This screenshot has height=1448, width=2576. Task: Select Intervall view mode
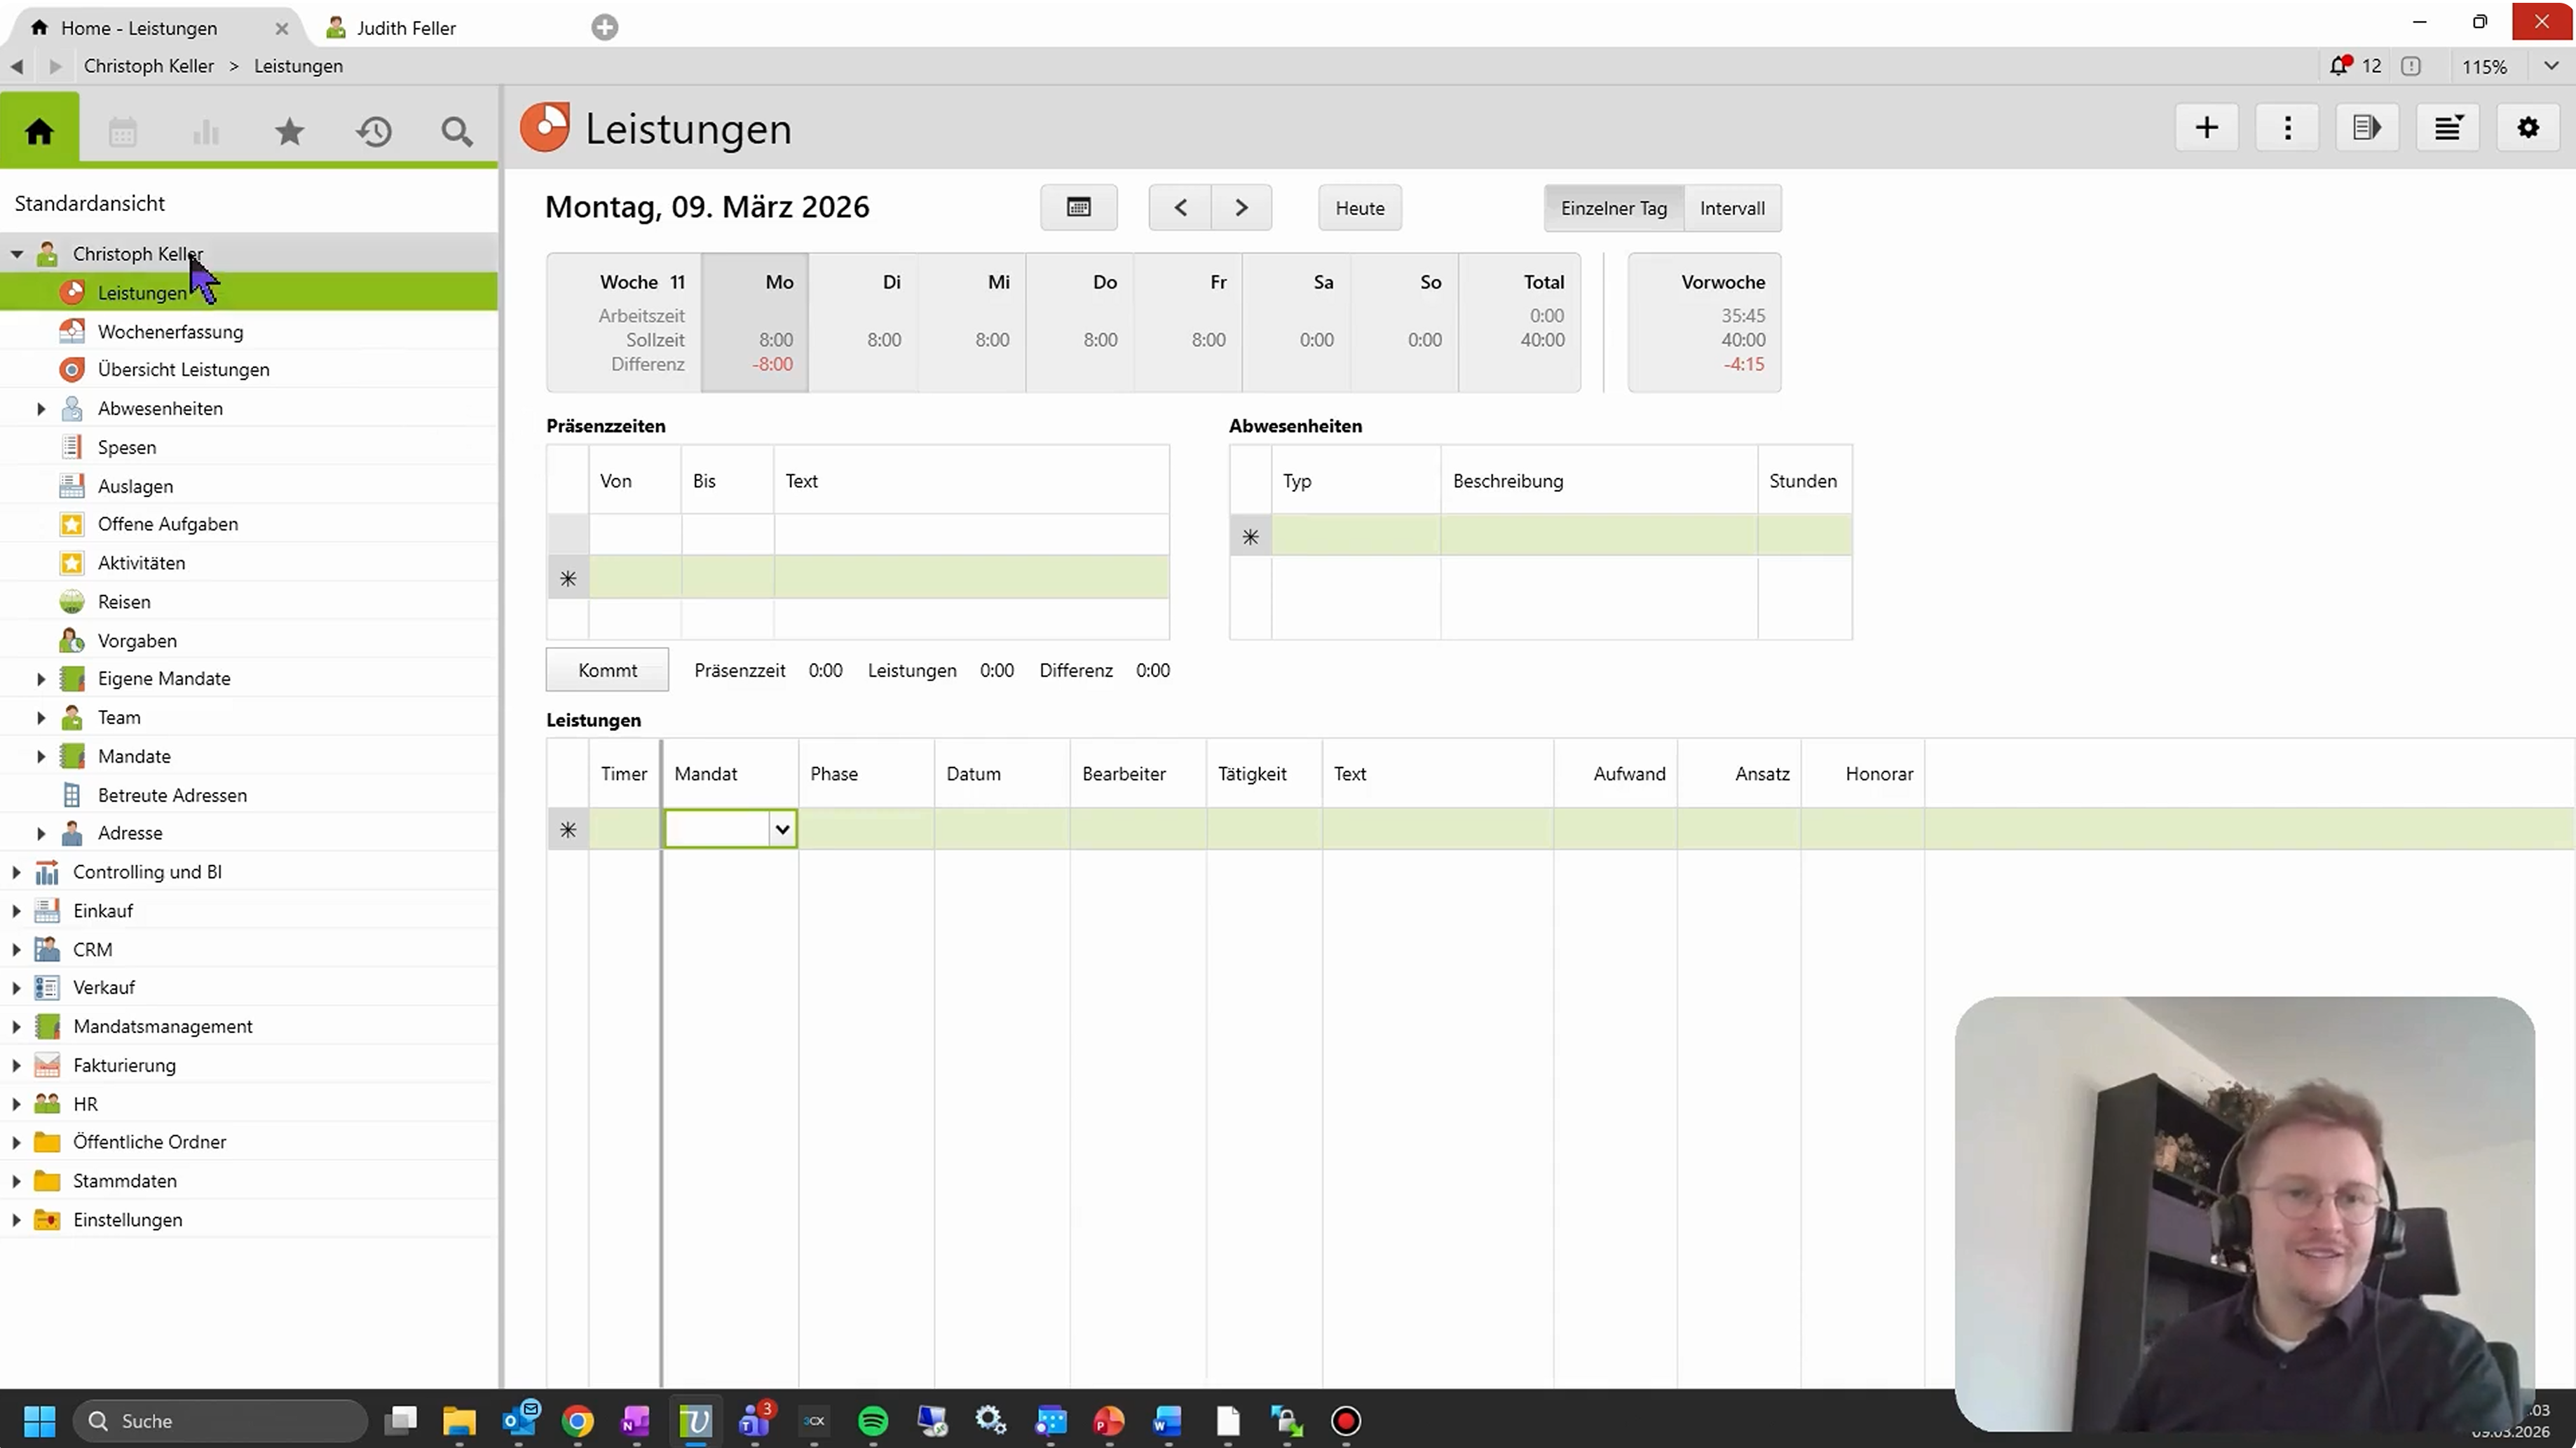point(1732,208)
